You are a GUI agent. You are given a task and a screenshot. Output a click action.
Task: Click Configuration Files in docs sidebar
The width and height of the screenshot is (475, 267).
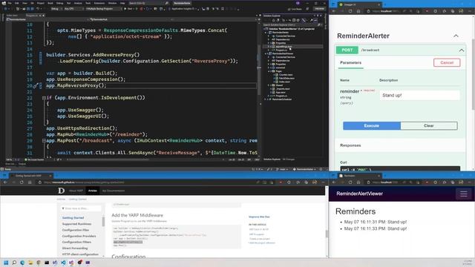click(x=76, y=230)
